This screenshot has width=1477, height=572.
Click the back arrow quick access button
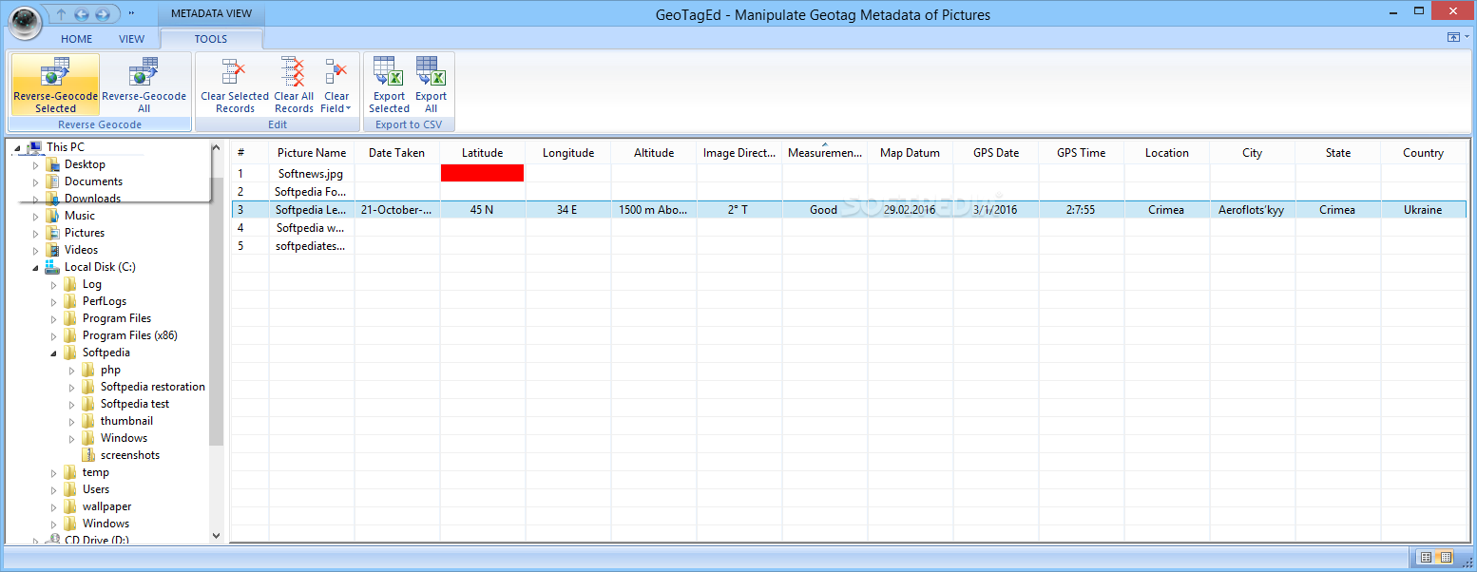click(x=81, y=14)
